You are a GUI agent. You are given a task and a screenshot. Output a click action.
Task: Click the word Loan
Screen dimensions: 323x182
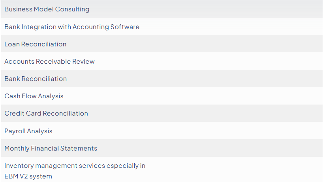pyautogui.click(x=12, y=44)
